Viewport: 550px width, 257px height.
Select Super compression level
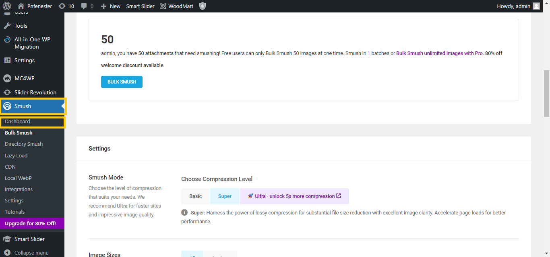click(x=225, y=196)
